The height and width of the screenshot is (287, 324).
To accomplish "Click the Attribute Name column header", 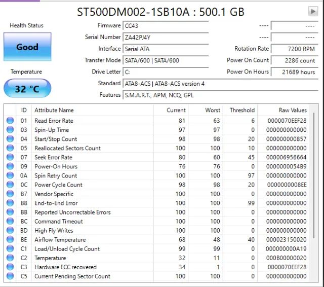I will 93,110.
